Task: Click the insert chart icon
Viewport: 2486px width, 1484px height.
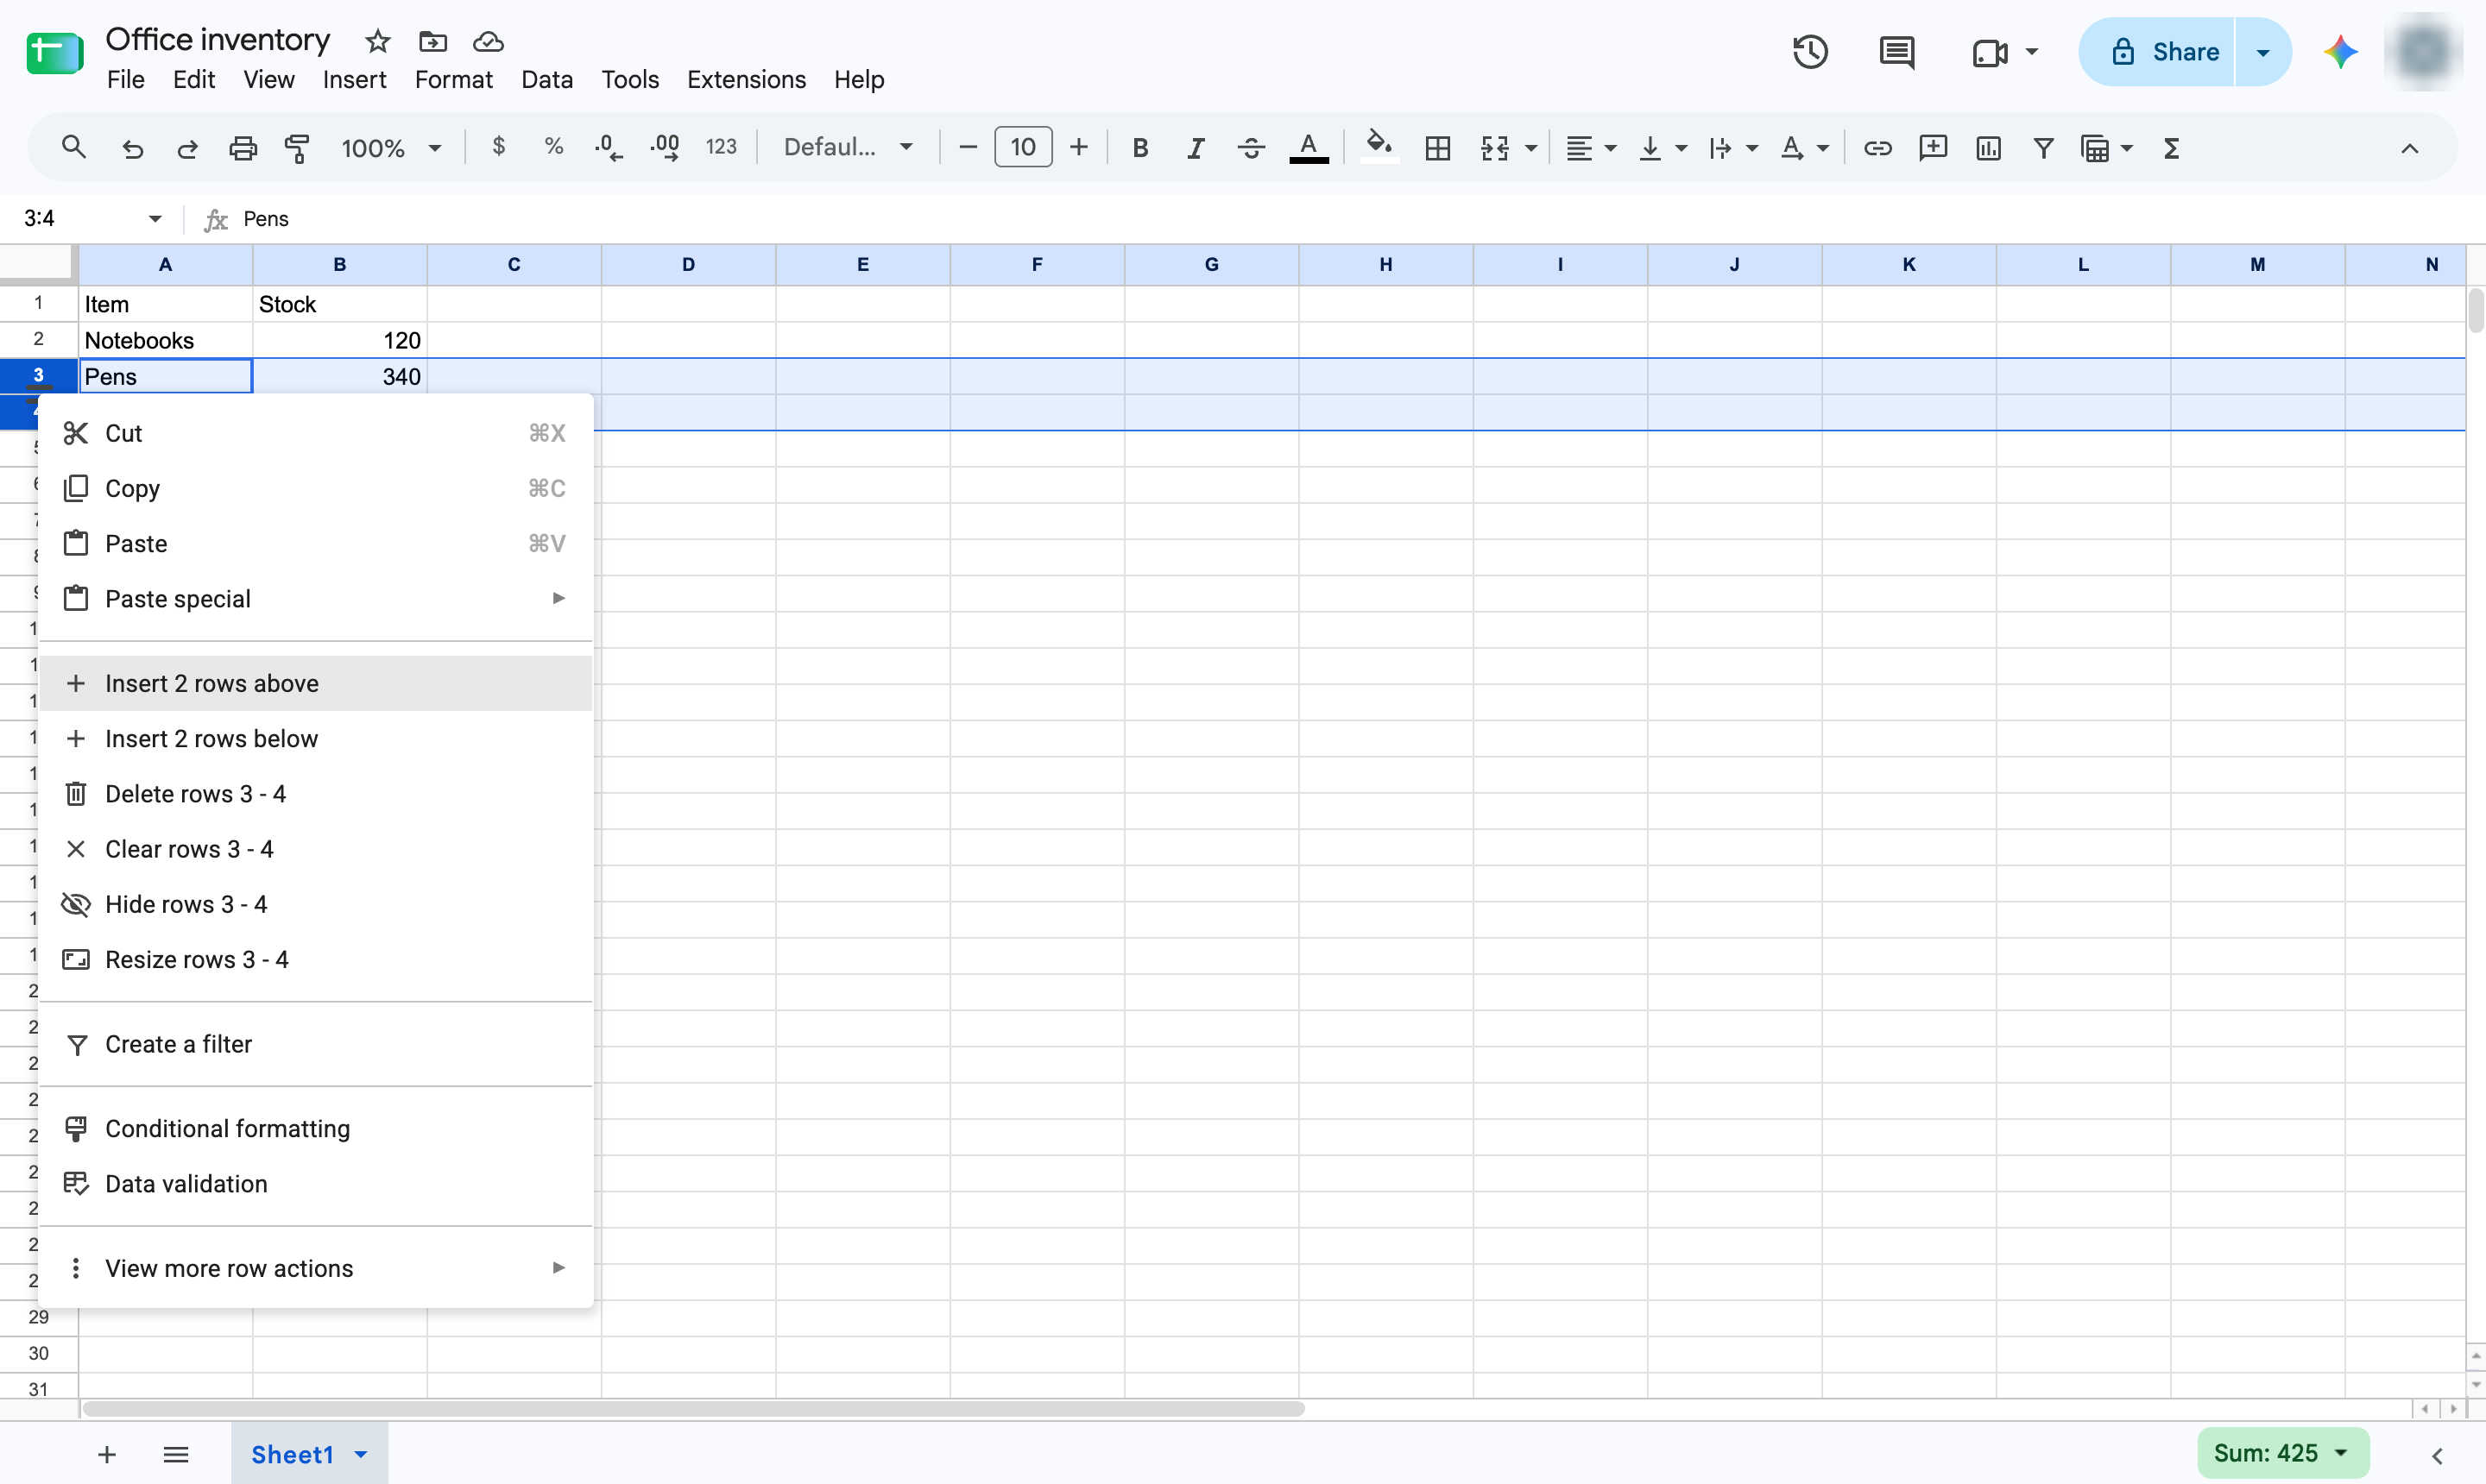Action: coord(1988,148)
